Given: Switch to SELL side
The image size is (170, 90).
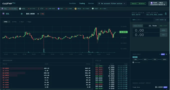Looking at the screenshot, I should pos(140,20).
